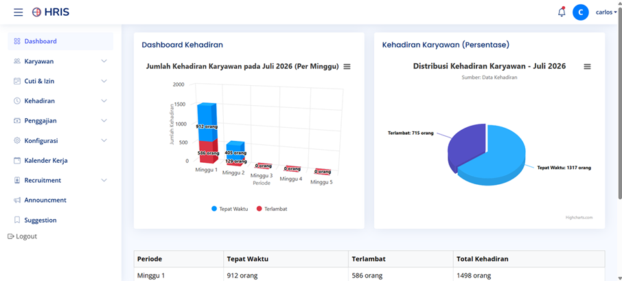This screenshot has height=281, width=622.
Task: Click the Terlambat: 715 orang label
Action: click(411, 133)
